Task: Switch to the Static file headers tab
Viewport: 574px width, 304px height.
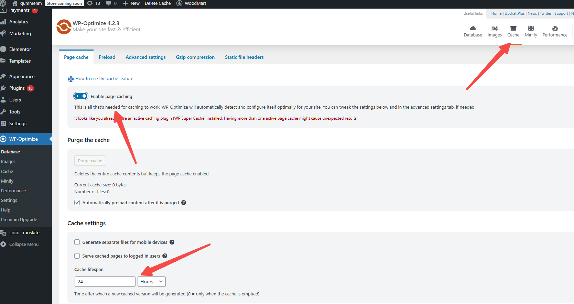Action: tap(244, 57)
